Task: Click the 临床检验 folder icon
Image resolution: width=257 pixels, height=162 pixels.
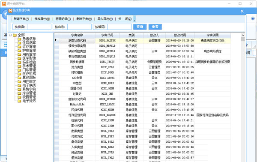Action: click(19, 62)
